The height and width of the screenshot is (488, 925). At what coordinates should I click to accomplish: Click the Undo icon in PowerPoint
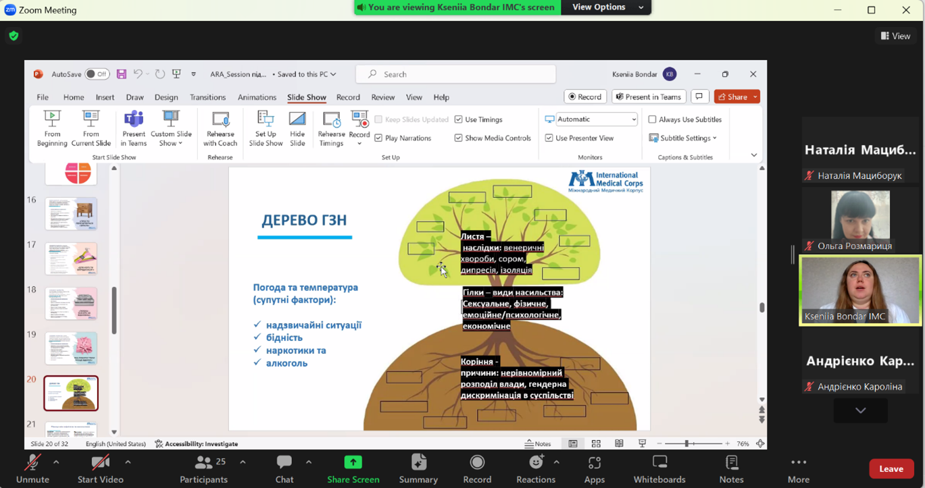(138, 74)
